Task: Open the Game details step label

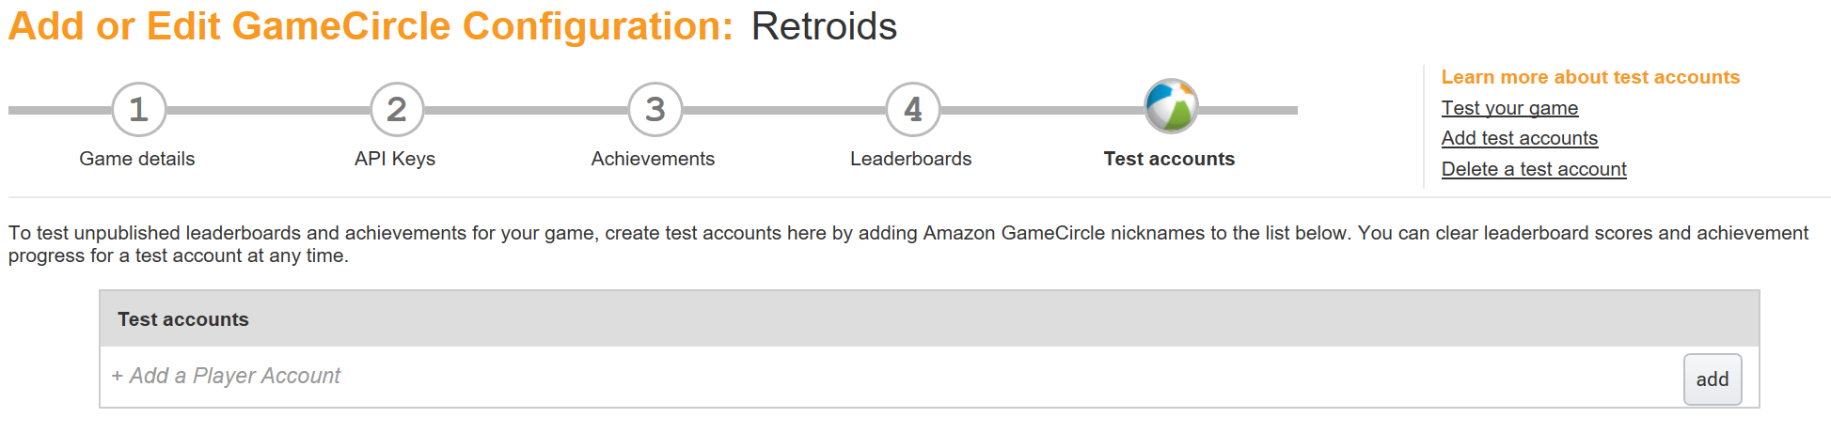Action: coord(137,159)
